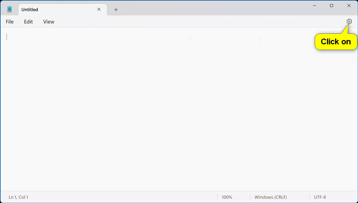
Task: Open the Settings gear icon
Action: point(349,21)
